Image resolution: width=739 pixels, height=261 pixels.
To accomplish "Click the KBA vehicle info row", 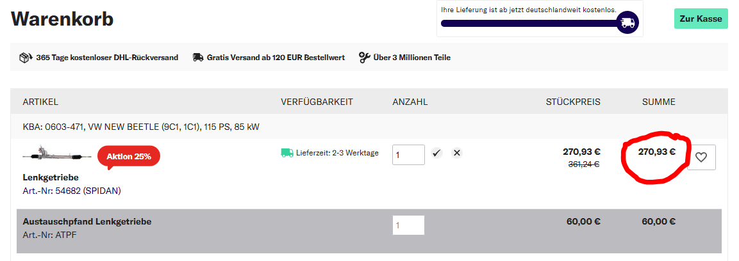I will 141,127.
